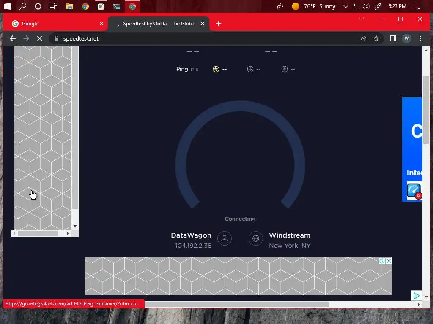Viewport: 433px width, 324px height.
Task: Open Microsoft Store taskbar icon
Action: (x=101, y=6)
